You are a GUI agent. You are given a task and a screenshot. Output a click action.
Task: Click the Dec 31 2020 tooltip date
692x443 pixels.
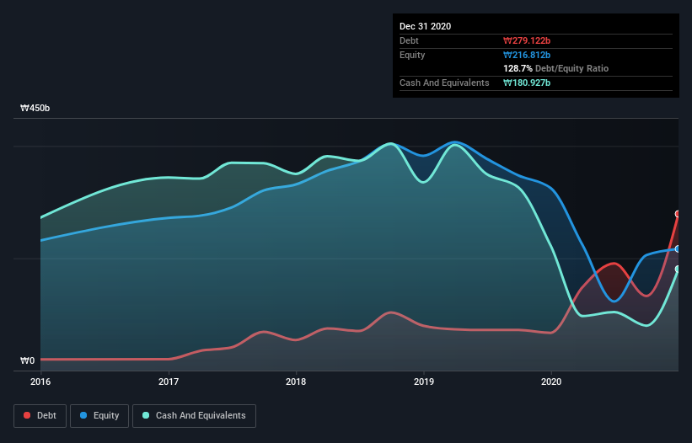point(425,26)
